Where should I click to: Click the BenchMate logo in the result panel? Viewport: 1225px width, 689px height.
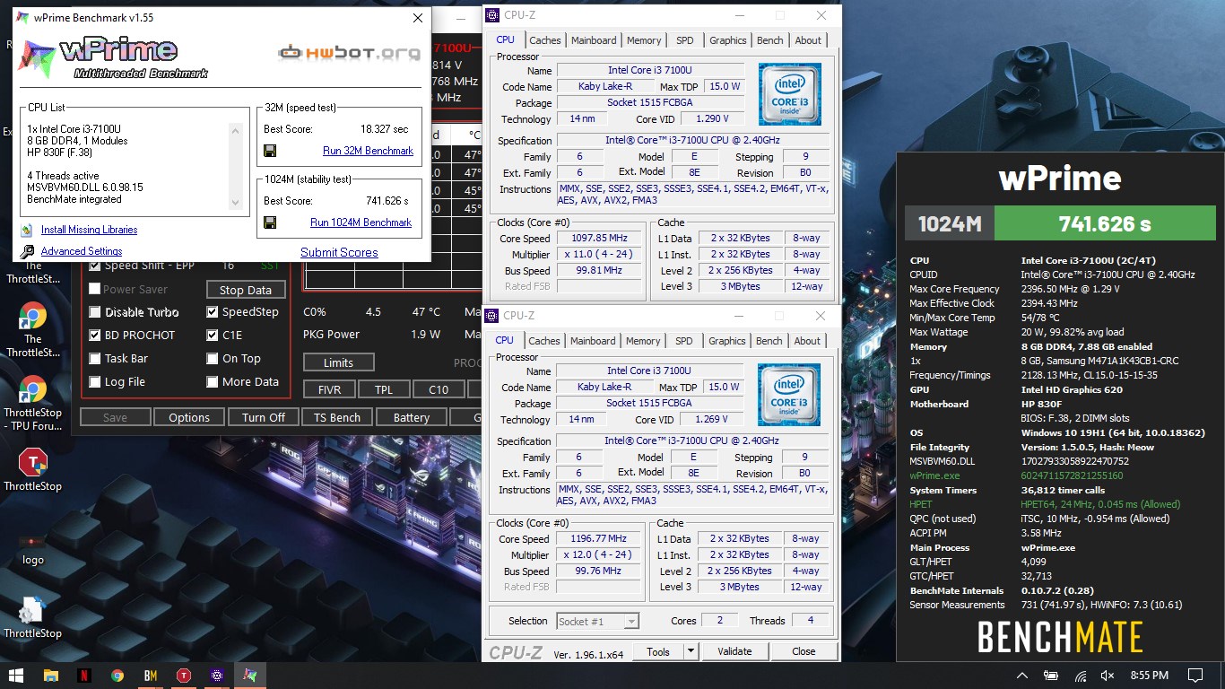pyautogui.click(x=1060, y=637)
